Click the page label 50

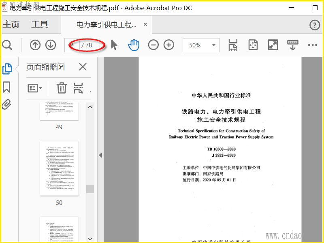[x=59, y=203]
